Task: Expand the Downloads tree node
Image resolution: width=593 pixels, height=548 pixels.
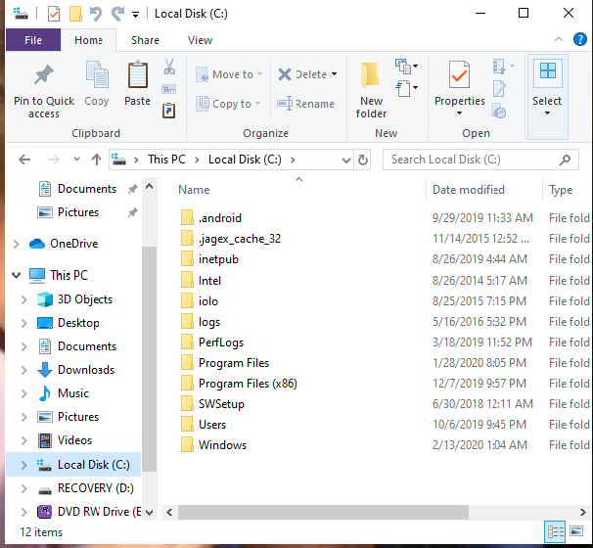Action: click(x=23, y=370)
